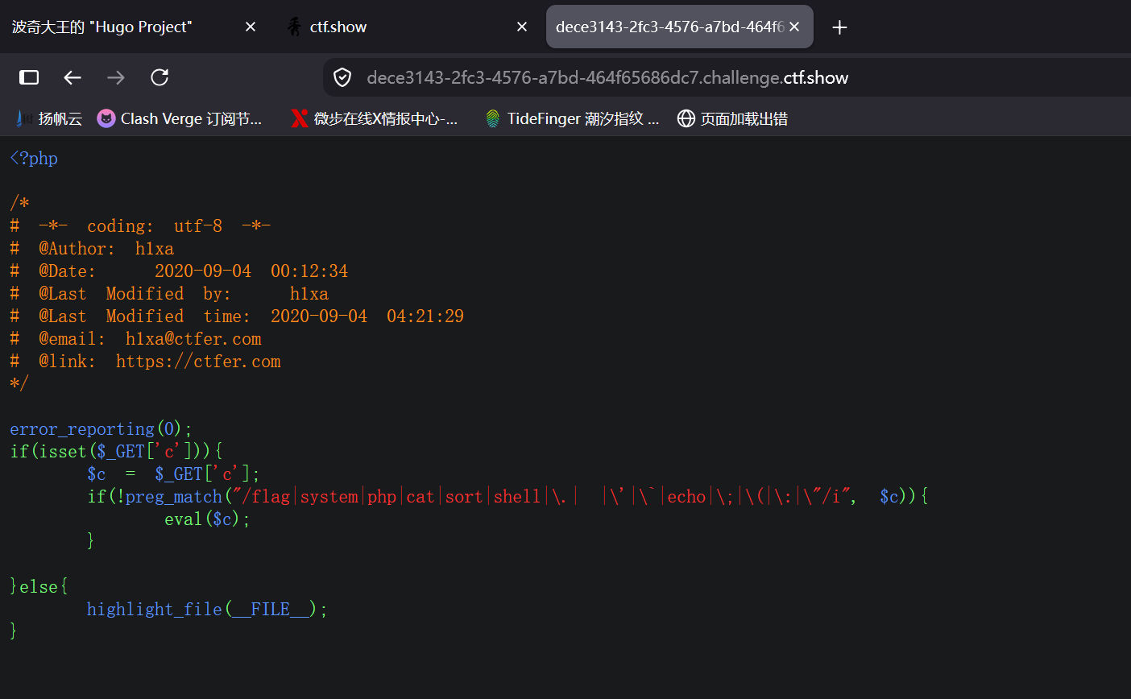
Task: Click the ctf.show tab favicon
Action: click(x=295, y=27)
